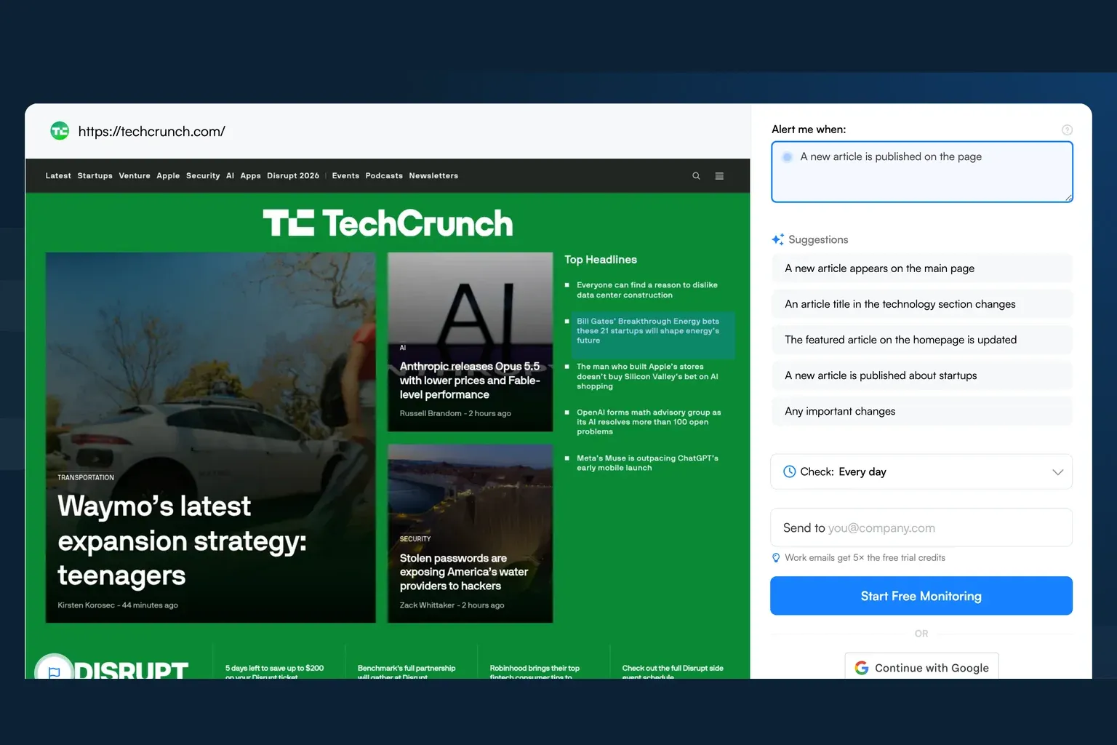
Task: Open the Disrupt 2026 nav item
Action: click(293, 176)
